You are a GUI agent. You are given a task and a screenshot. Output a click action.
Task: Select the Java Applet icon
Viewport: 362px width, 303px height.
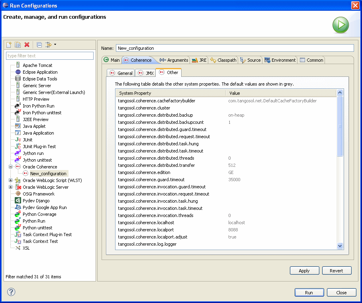[18, 126]
